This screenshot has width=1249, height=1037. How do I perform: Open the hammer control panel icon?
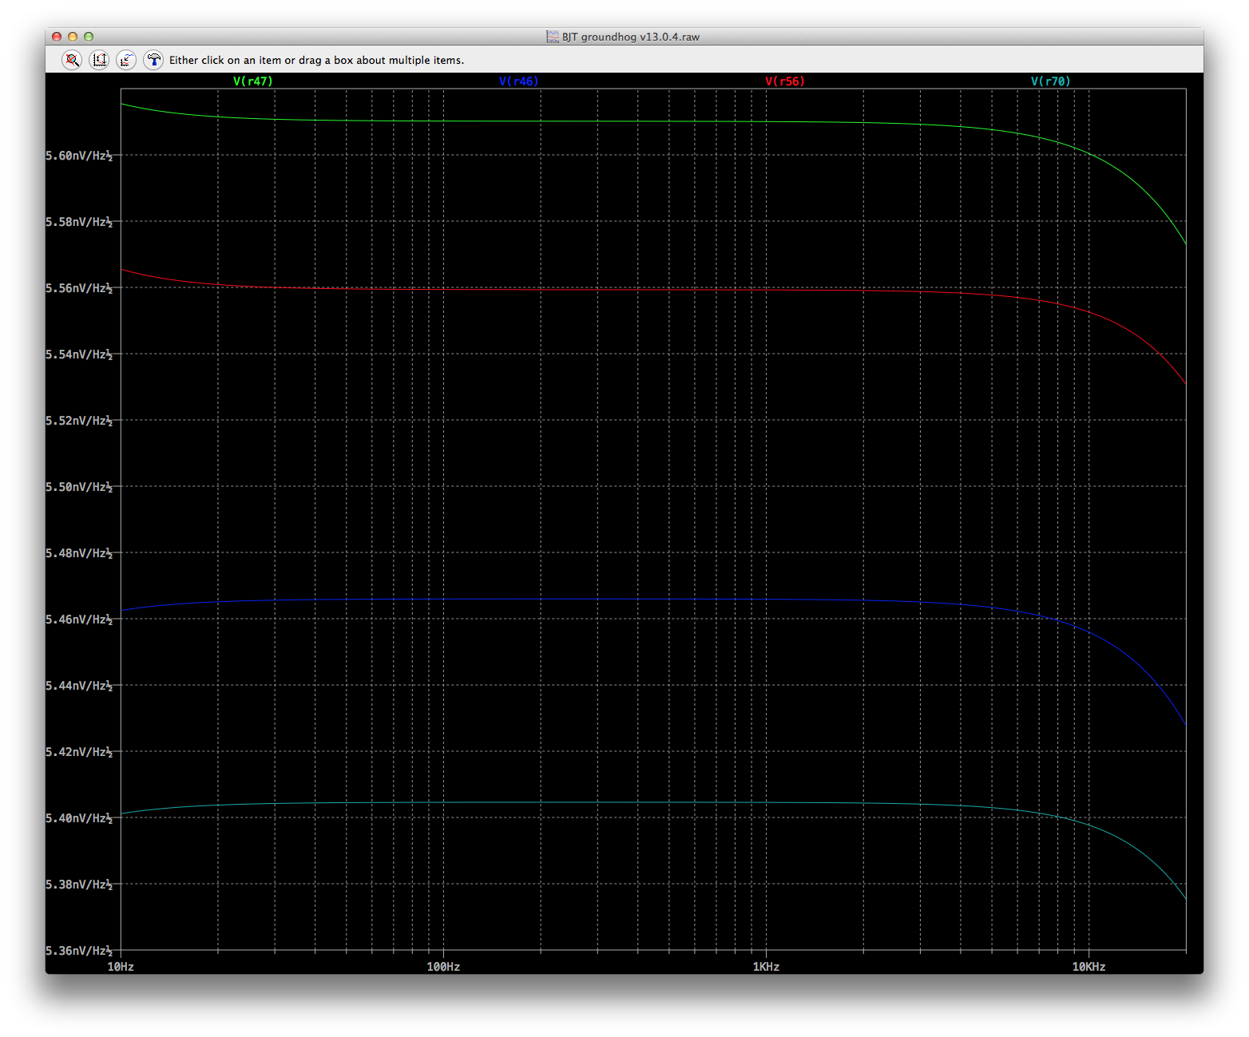click(x=153, y=60)
